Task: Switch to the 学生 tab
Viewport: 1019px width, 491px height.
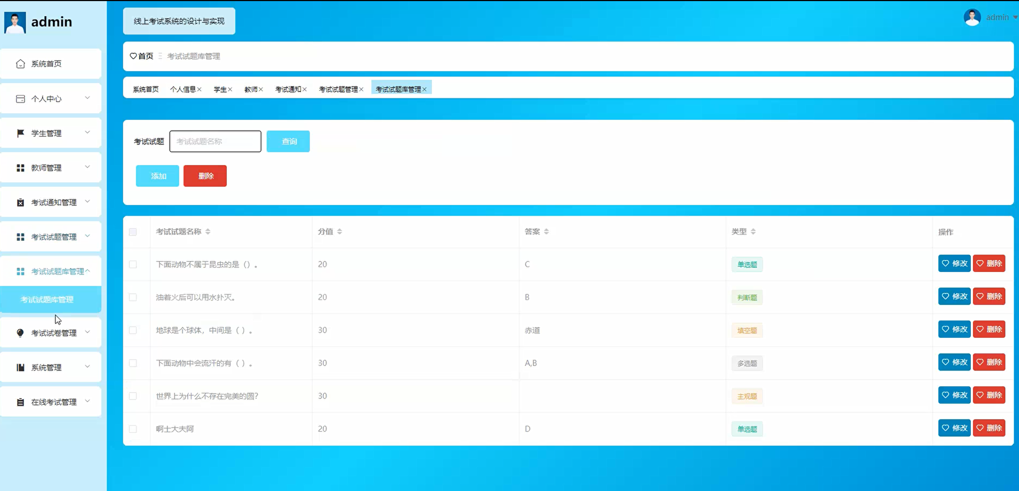Action: click(220, 89)
